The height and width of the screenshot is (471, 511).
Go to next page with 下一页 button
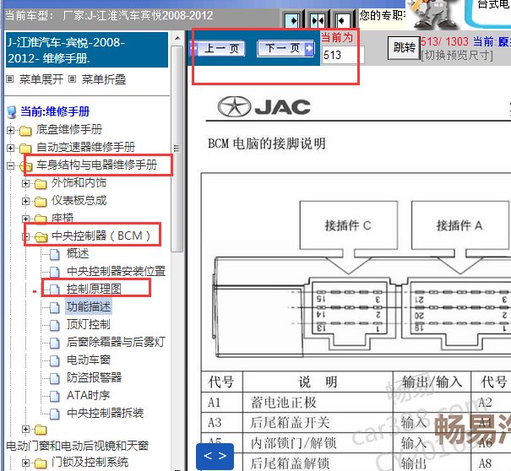click(x=285, y=48)
